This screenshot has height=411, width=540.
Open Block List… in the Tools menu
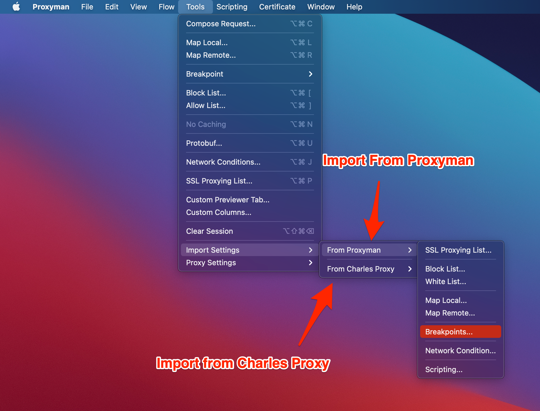pos(250,93)
